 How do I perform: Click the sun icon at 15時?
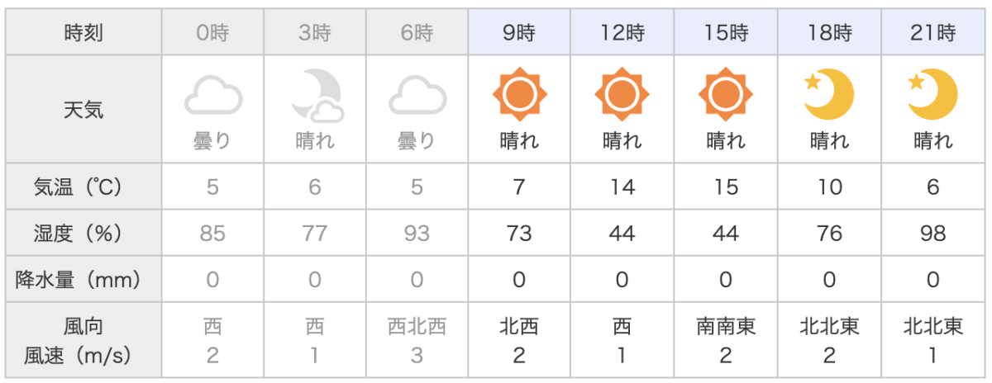(x=725, y=96)
